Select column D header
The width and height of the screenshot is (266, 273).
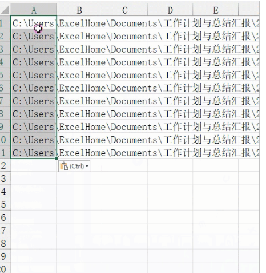[170, 10]
